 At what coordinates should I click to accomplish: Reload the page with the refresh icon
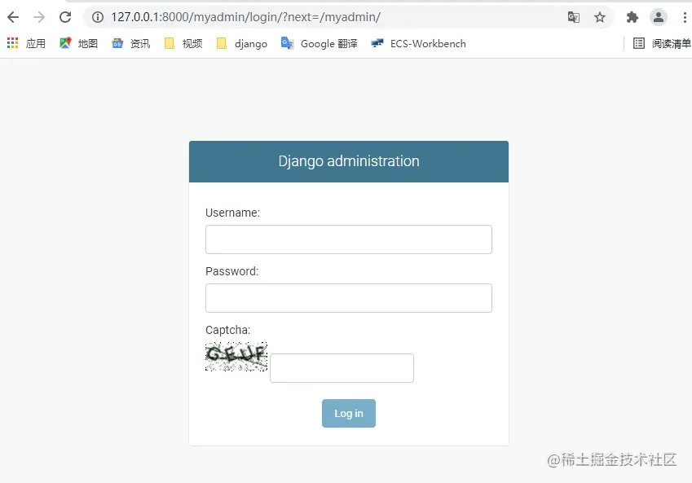click(x=65, y=17)
